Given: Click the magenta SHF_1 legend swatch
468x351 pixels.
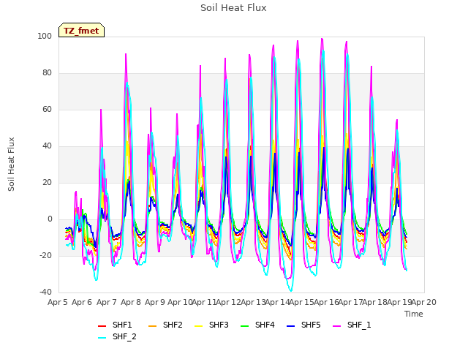Looking at the screenshot, I should coord(336,325).
